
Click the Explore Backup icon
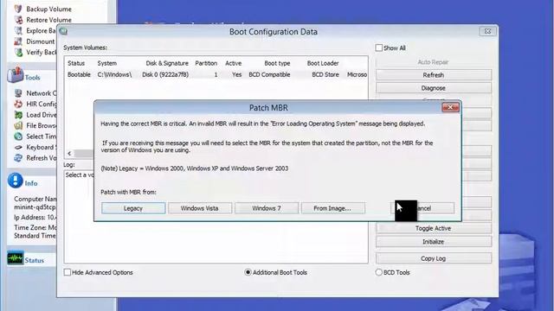tap(18, 30)
